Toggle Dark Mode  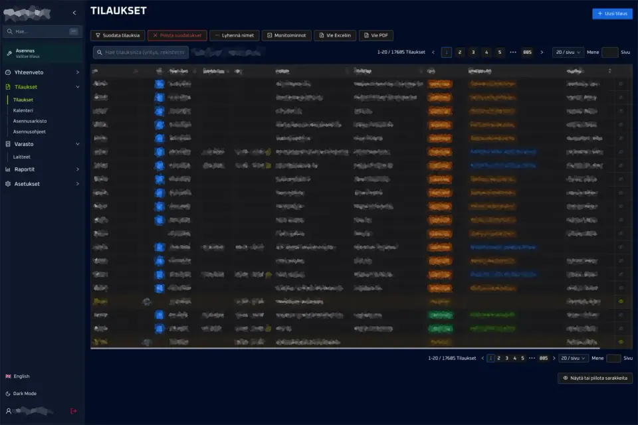point(21,393)
